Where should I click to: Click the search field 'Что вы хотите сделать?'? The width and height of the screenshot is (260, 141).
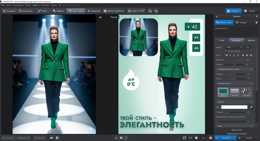click(x=71, y=5)
